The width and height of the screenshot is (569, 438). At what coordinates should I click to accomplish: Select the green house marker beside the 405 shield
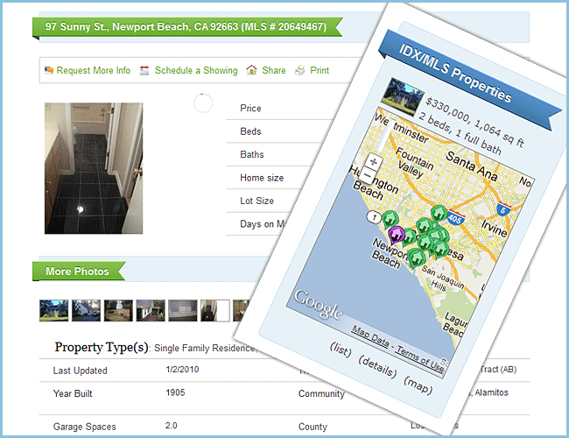439,214
